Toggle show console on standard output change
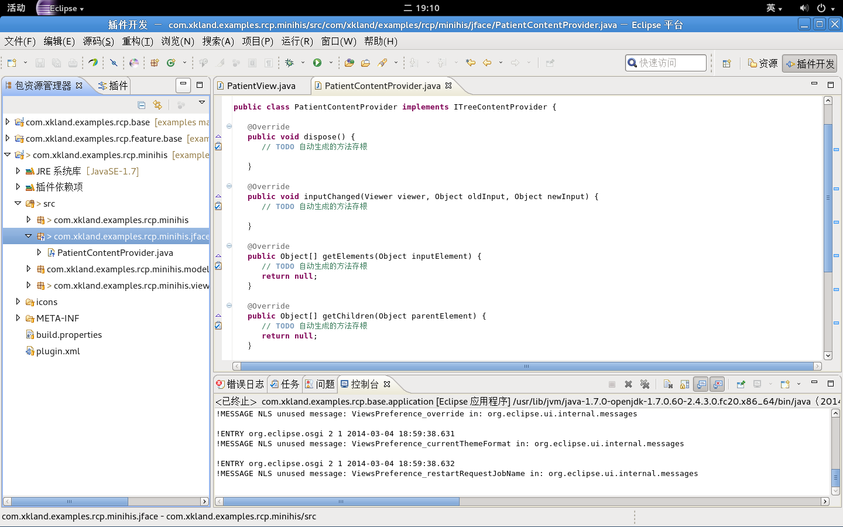 pos(701,384)
